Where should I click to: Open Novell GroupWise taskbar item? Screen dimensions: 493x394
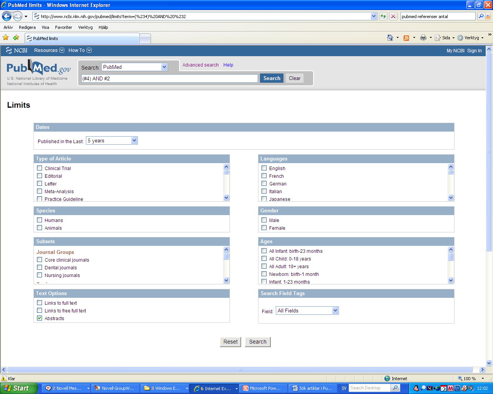[115, 388]
